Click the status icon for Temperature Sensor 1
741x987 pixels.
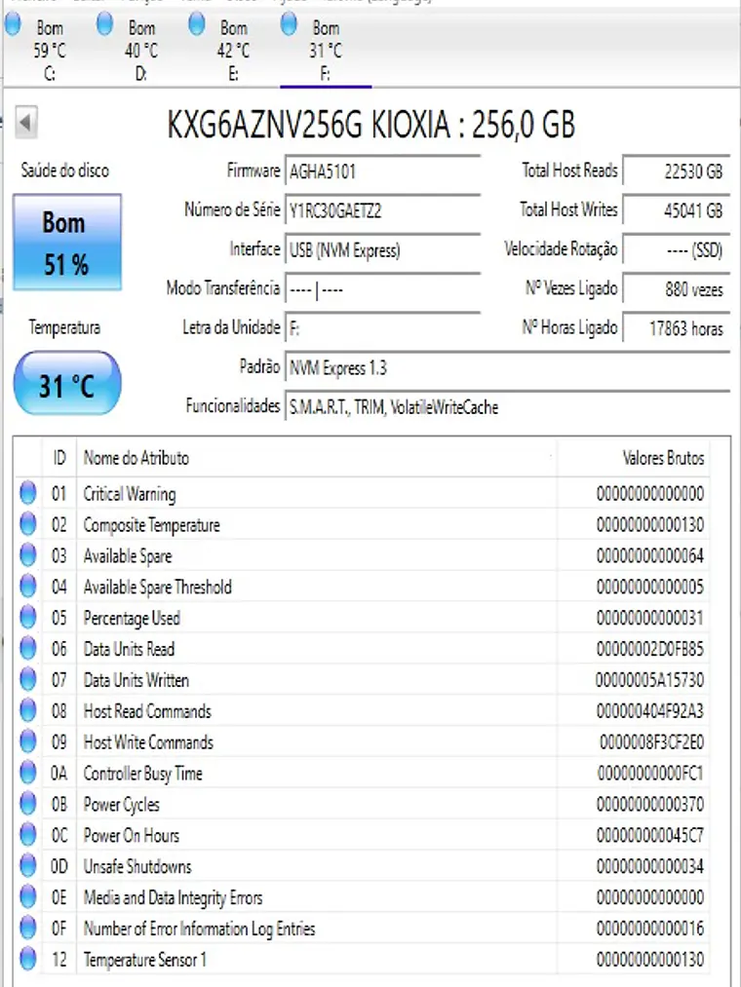coord(27,959)
